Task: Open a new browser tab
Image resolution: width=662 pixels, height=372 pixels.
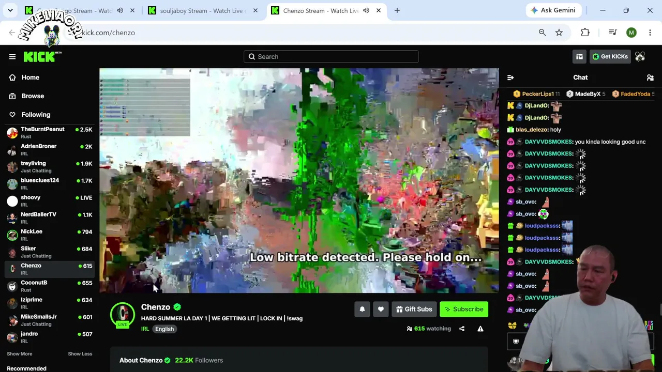Action: [x=397, y=10]
